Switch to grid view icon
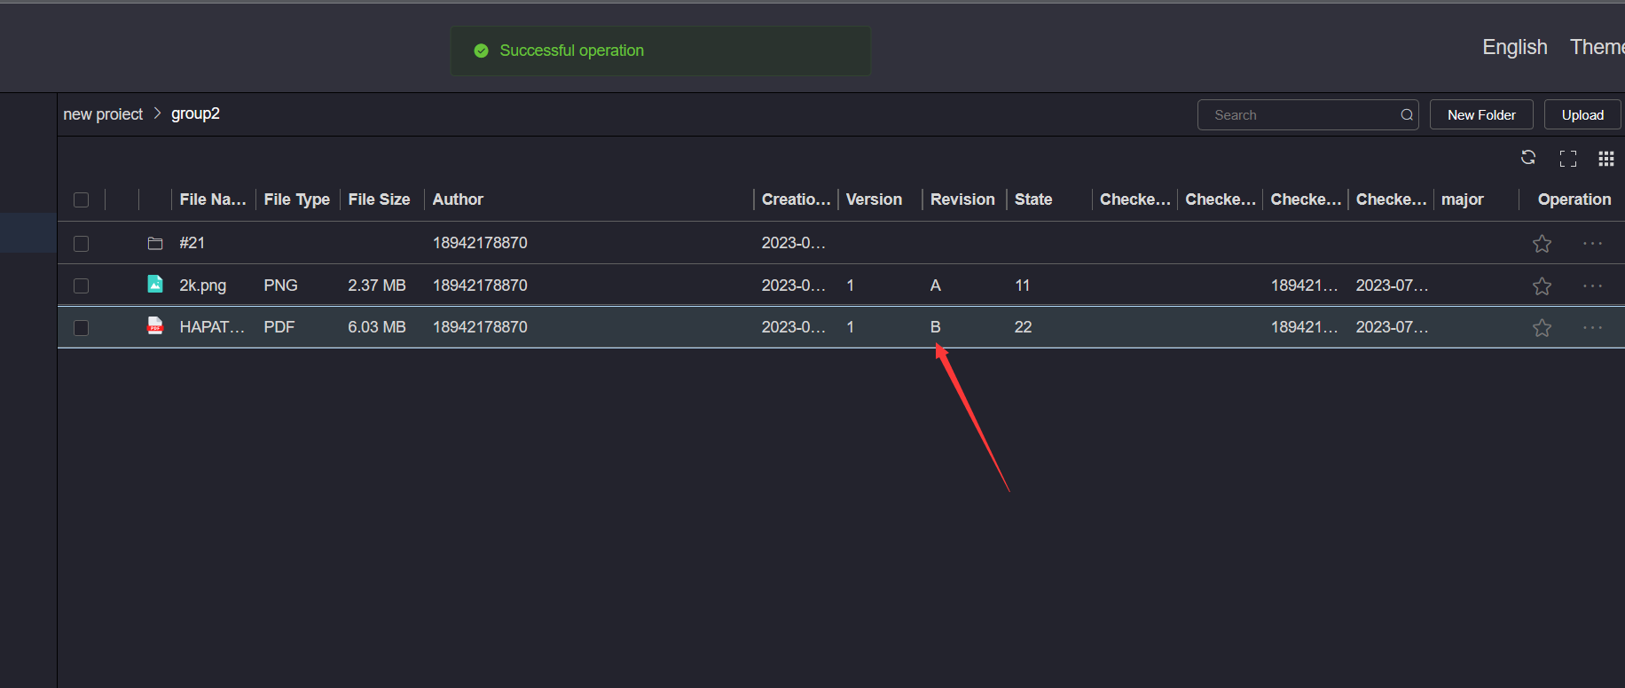Viewport: 1625px width, 688px height. point(1605,159)
